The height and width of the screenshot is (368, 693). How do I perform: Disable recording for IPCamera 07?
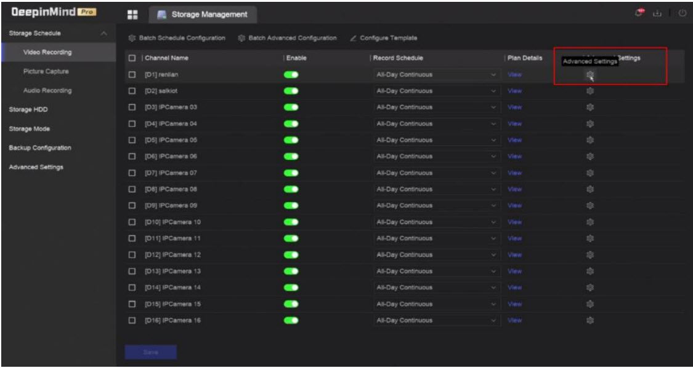pyautogui.click(x=291, y=173)
